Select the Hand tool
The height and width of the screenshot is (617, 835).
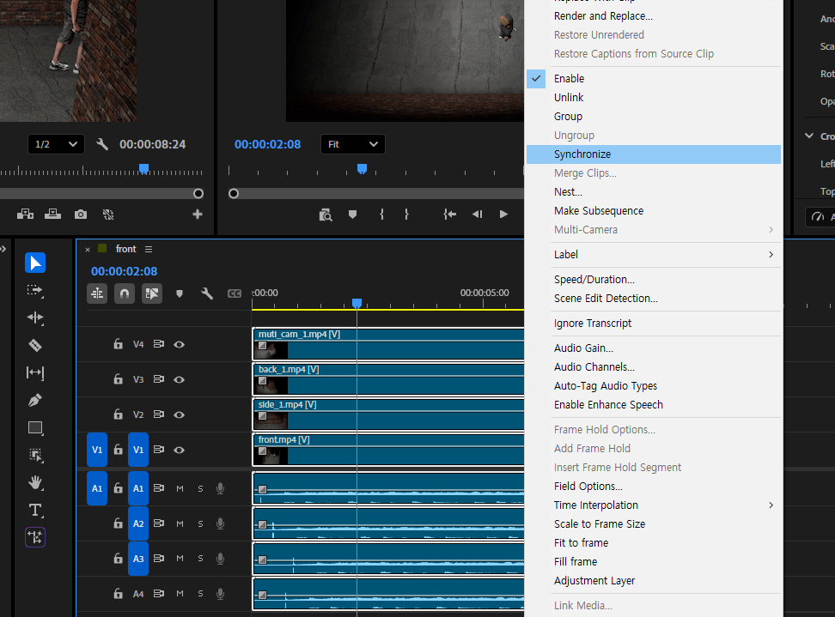coord(35,482)
